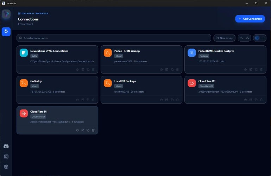Click the import connections download icon
Screen dimensions: 271x176
tap(247, 38)
